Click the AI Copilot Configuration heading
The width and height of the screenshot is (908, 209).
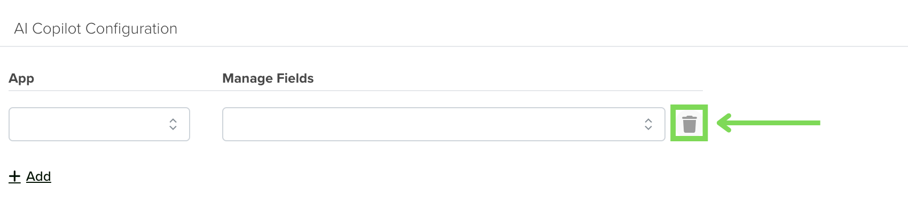(x=96, y=29)
